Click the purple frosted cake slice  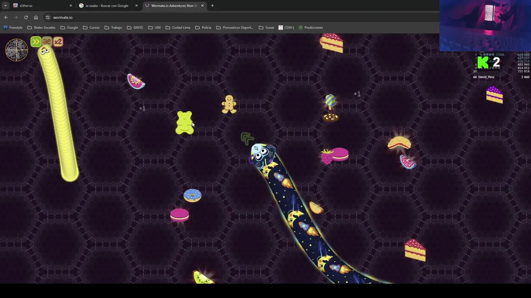pyautogui.click(x=494, y=94)
